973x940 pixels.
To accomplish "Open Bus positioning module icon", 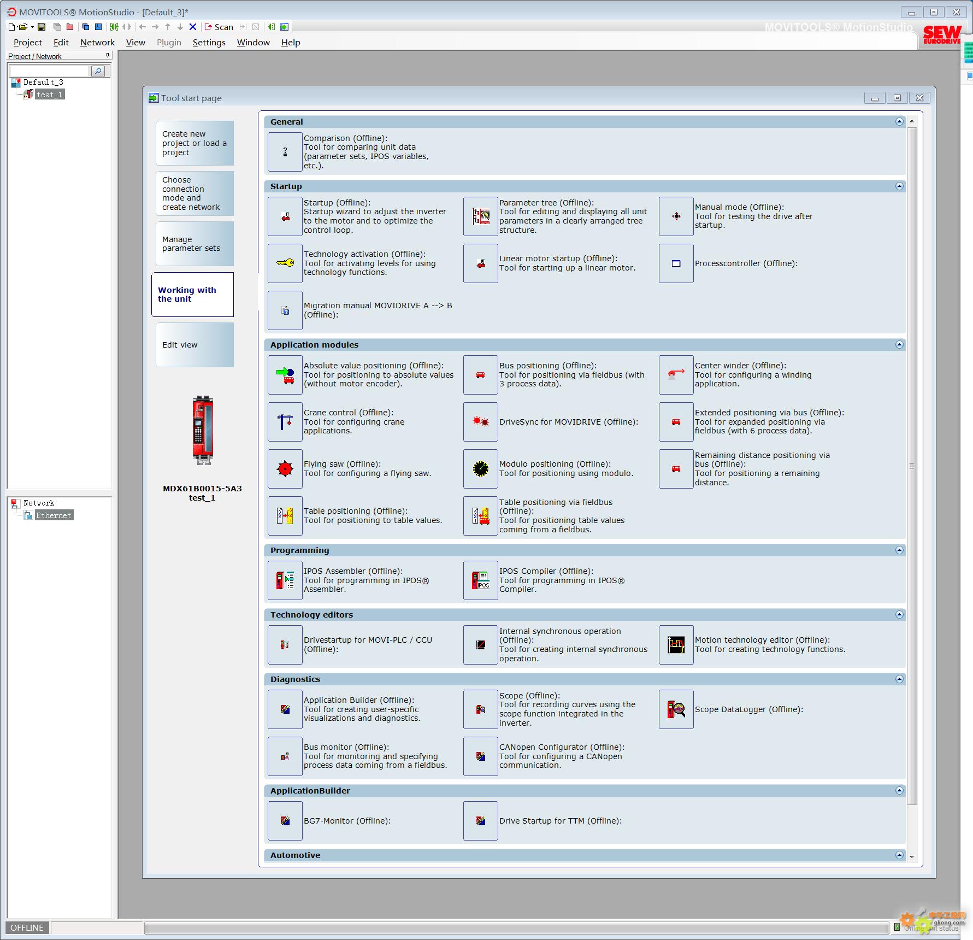I will [x=481, y=375].
